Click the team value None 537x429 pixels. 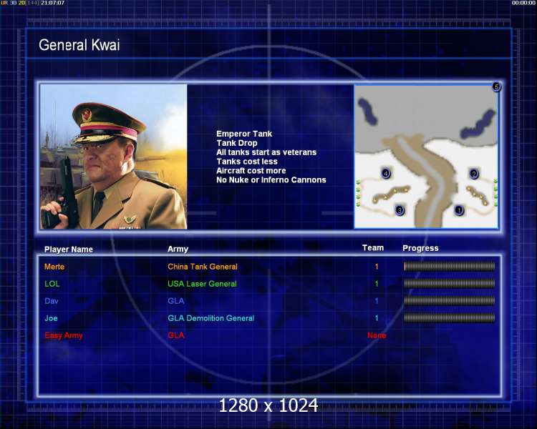(x=377, y=335)
